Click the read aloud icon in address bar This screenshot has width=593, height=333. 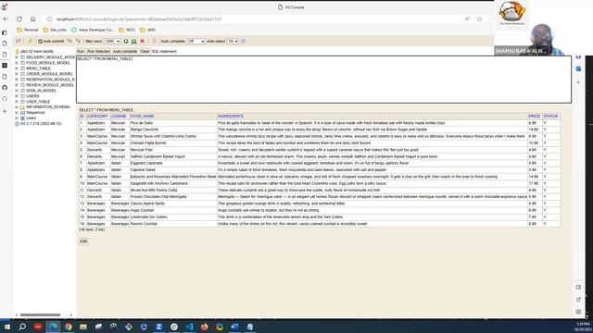467,18
